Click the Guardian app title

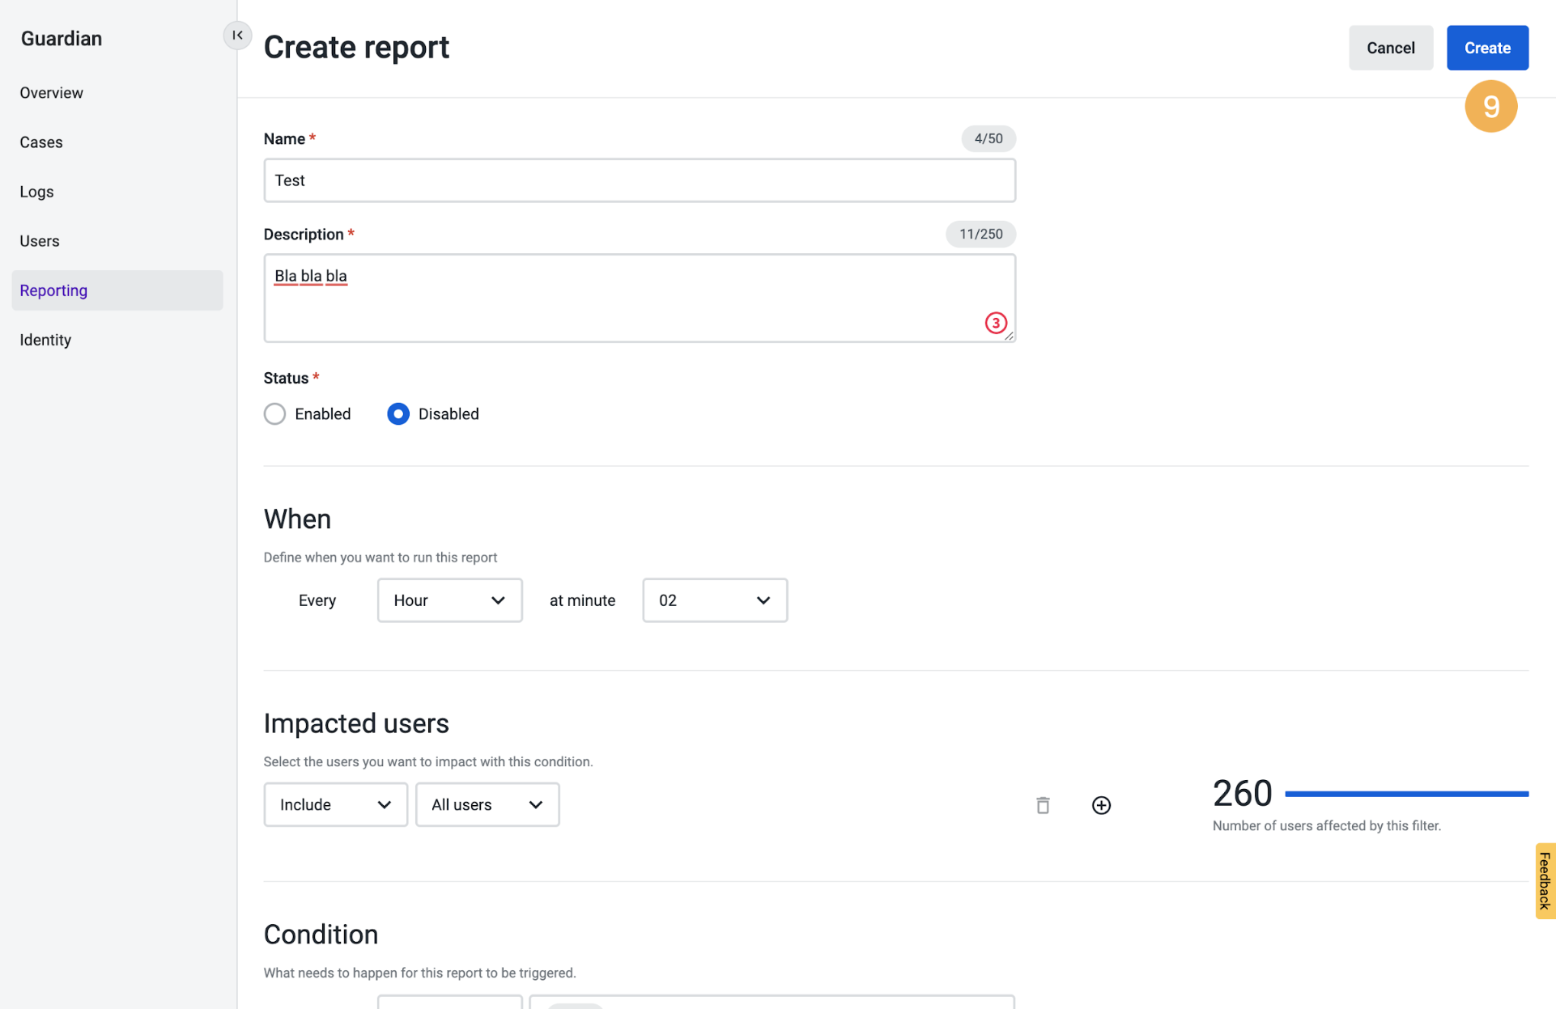[x=62, y=39]
